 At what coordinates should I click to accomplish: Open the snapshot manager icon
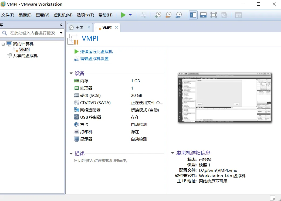[178, 15]
